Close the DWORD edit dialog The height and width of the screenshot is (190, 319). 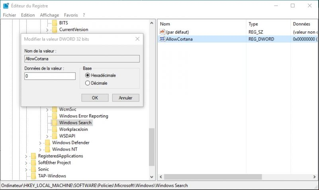coord(137,39)
